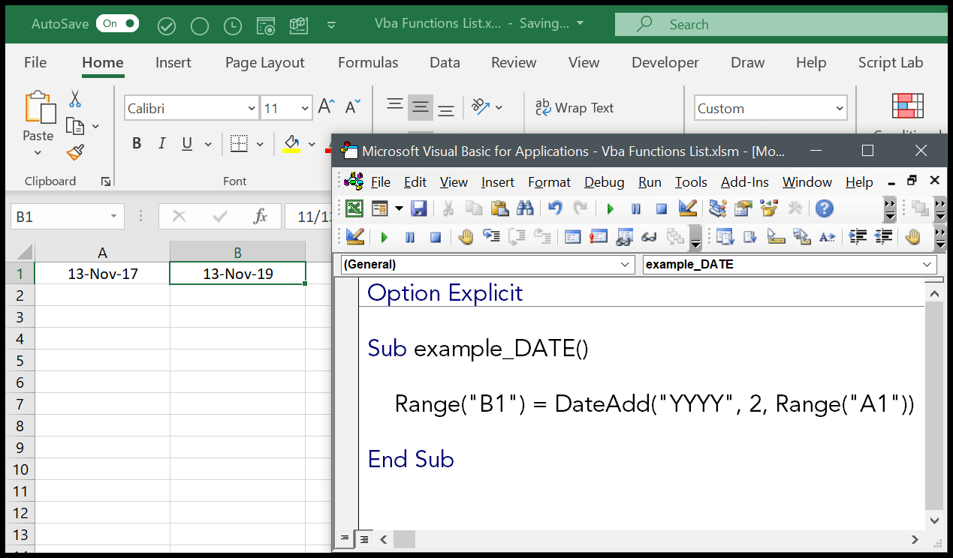953x558 pixels.
Task: Open VBA Help with the blue question mark icon
Action: (x=824, y=208)
